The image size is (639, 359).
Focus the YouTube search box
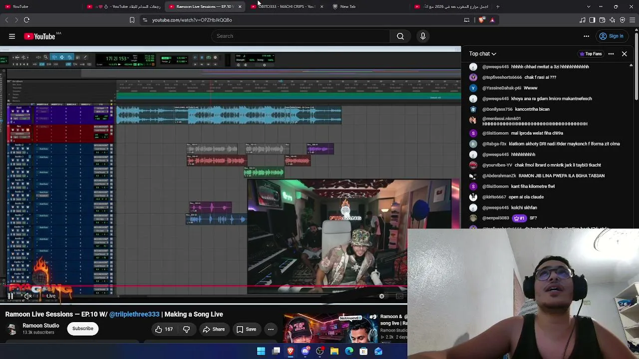(x=300, y=36)
